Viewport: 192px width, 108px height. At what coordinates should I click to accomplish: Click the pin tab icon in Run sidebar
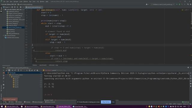click(4, 88)
